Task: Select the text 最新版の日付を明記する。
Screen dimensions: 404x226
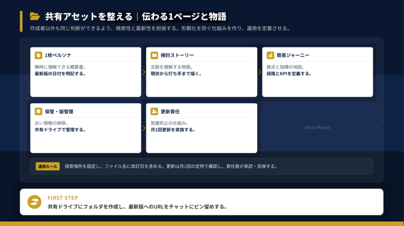Action: coord(60,74)
